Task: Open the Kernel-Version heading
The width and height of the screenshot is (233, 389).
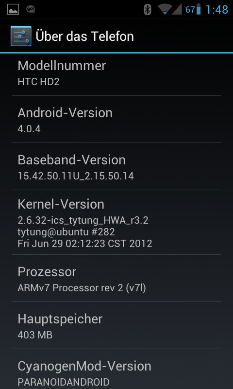Action: point(61,204)
